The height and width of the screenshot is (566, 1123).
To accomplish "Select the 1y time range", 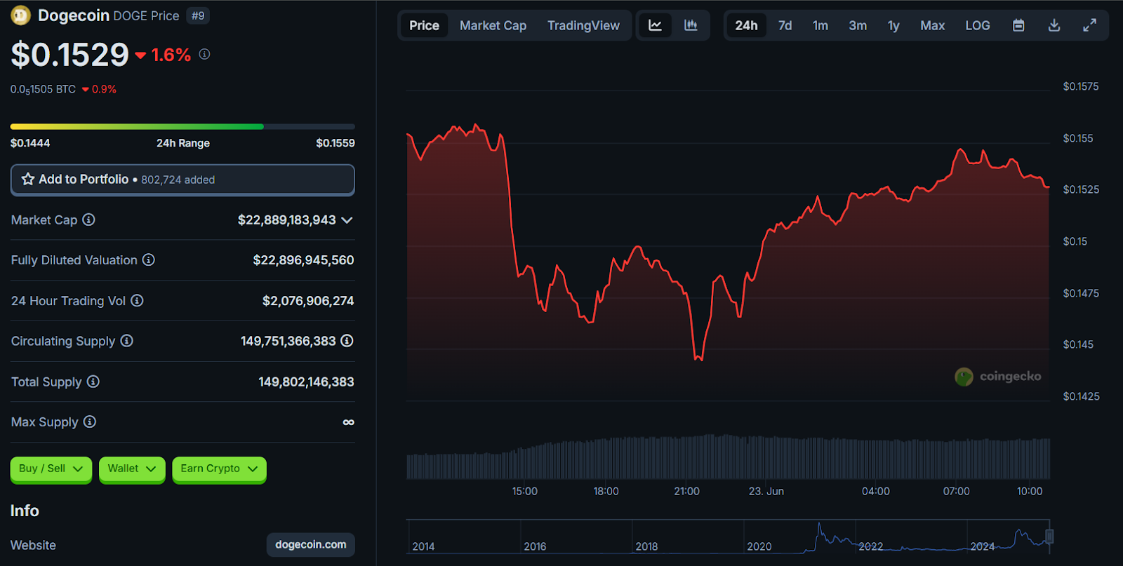I will pyautogui.click(x=893, y=25).
